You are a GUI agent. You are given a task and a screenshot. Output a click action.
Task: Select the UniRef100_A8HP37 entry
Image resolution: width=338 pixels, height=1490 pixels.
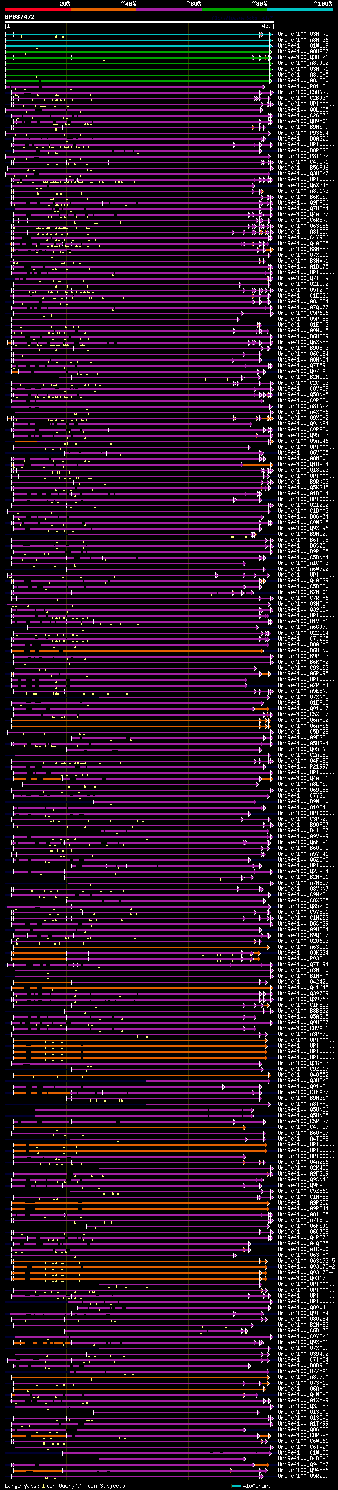click(x=303, y=51)
